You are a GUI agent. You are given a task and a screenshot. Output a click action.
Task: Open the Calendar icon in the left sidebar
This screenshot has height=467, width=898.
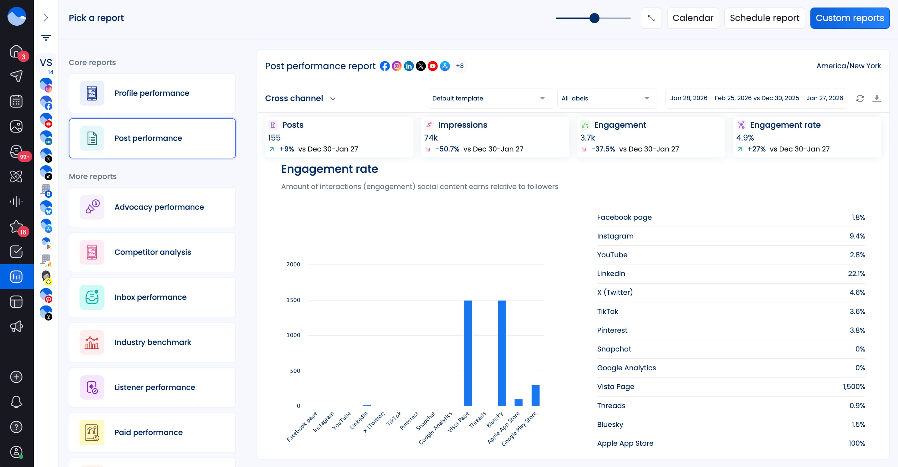click(16, 101)
